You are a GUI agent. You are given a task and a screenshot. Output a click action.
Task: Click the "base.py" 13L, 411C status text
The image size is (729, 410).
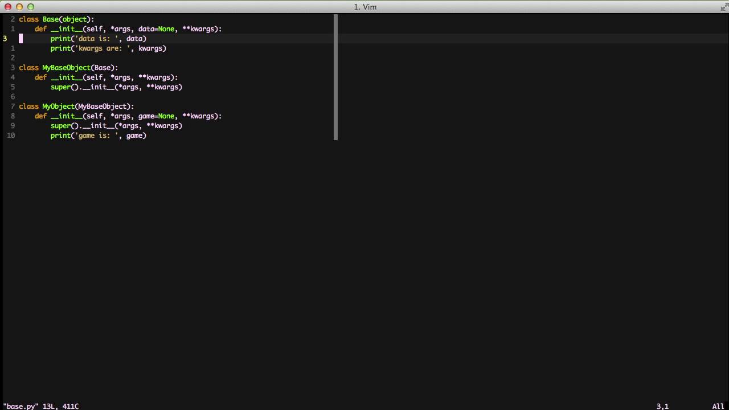pos(41,406)
